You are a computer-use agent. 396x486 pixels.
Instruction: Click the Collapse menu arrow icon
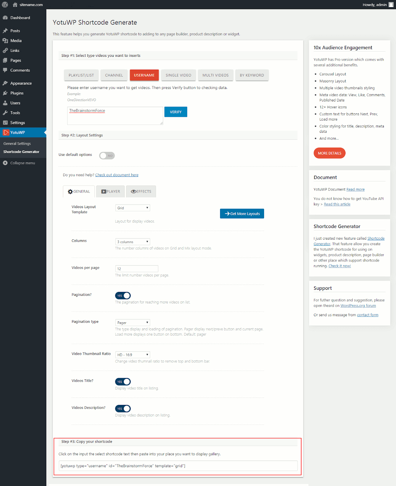coord(5,163)
